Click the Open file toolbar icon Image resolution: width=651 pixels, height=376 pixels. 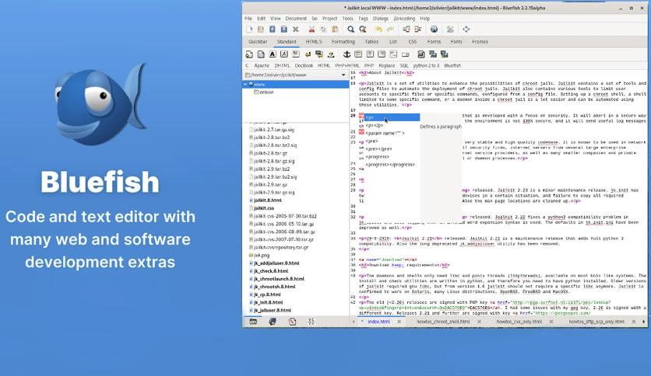(x=261, y=30)
